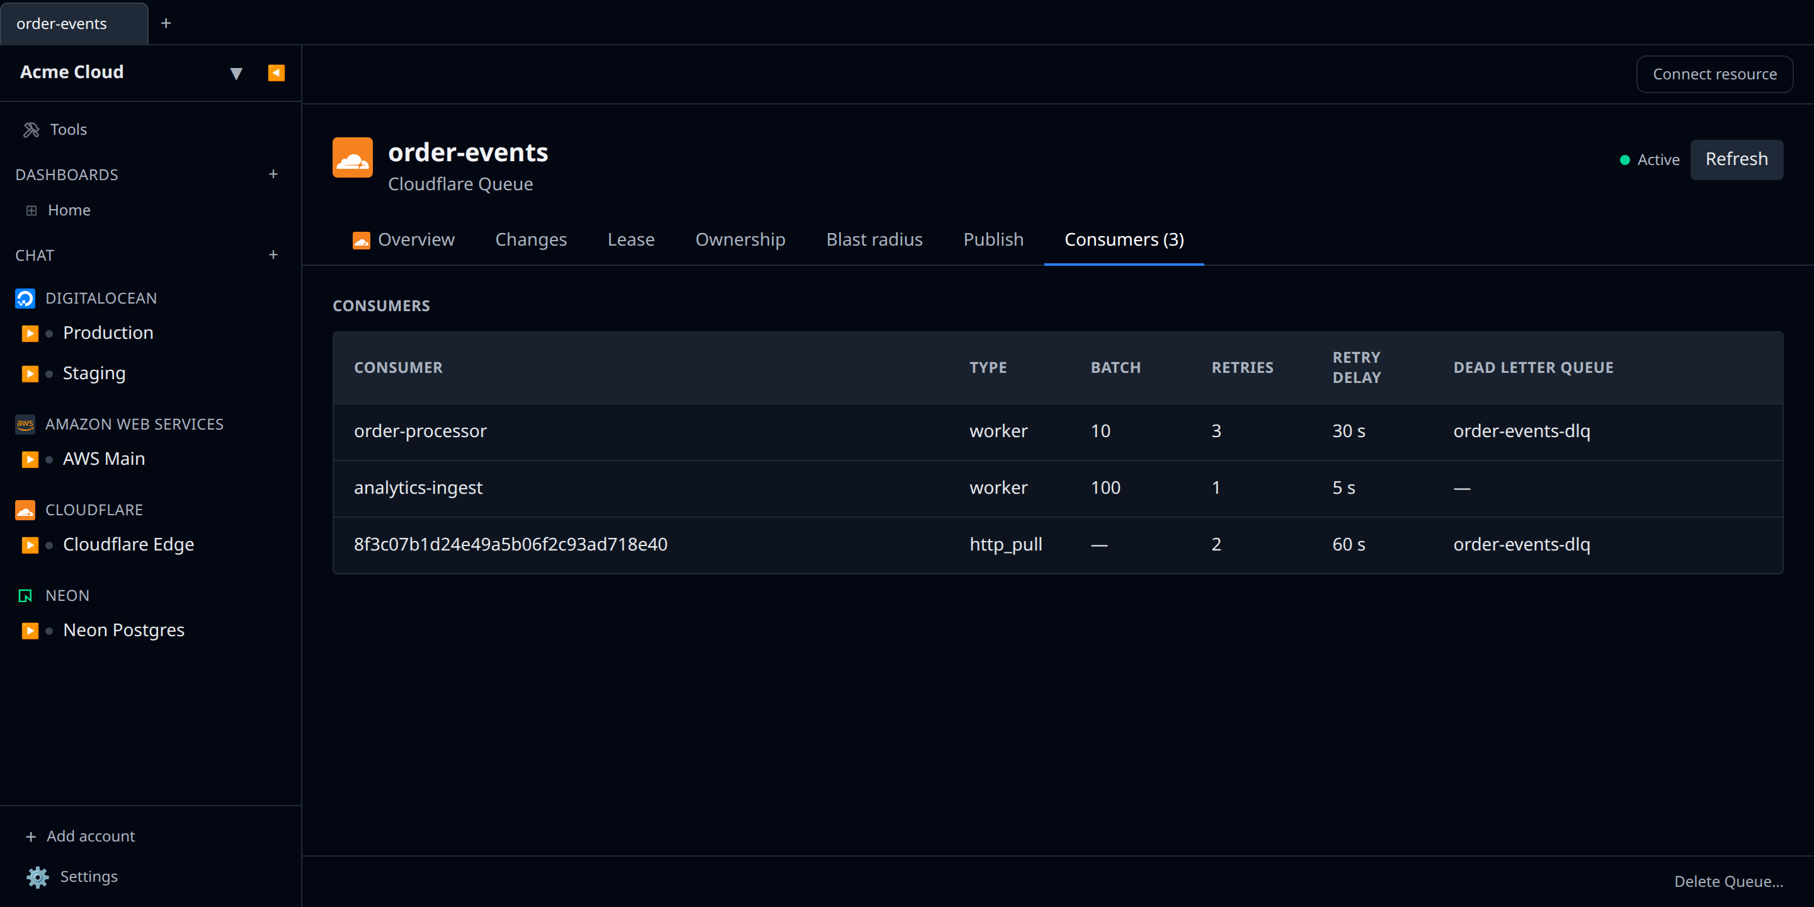Open a new tab with the plus

point(166,23)
